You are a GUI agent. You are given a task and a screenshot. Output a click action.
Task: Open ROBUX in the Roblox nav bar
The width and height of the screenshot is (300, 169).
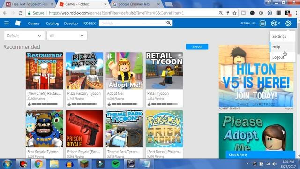coord(90,23)
